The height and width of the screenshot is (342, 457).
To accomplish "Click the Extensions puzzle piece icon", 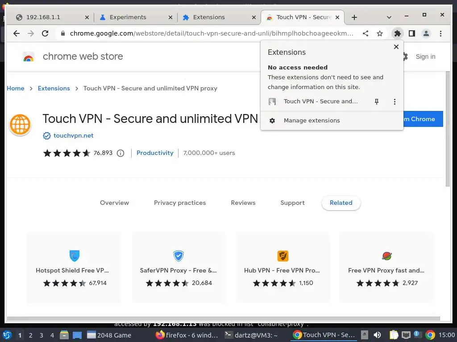I will 397,33.
